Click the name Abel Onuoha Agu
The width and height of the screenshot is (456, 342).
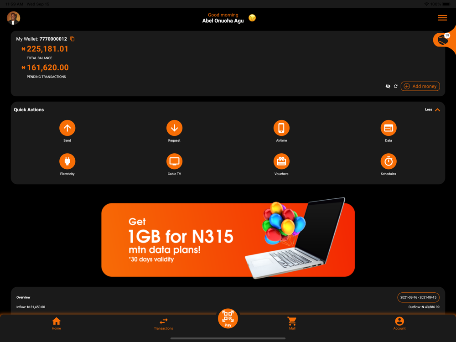(x=223, y=21)
